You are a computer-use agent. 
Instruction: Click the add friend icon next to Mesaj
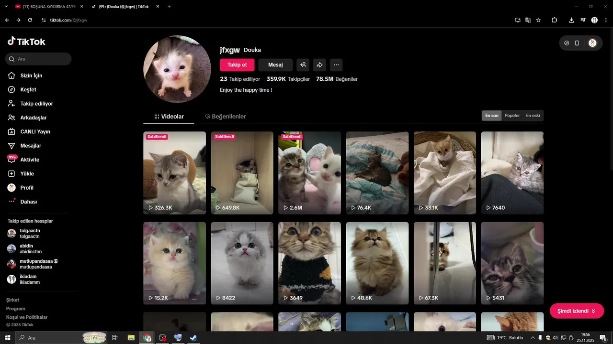(303, 65)
